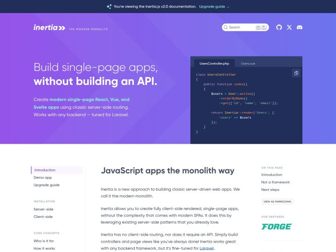Viewport: 336px width, 252px height.
Task: Open the How it works page
Action: pos(44,248)
